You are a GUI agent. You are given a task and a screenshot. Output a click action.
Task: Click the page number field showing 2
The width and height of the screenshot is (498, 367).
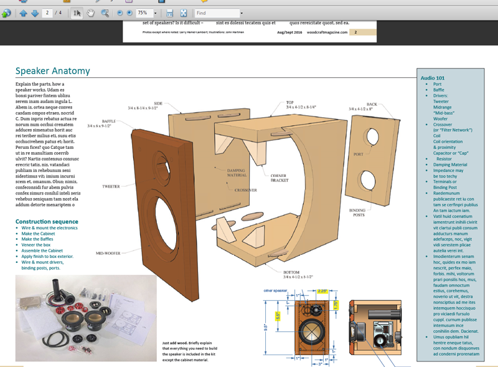click(x=47, y=12)
